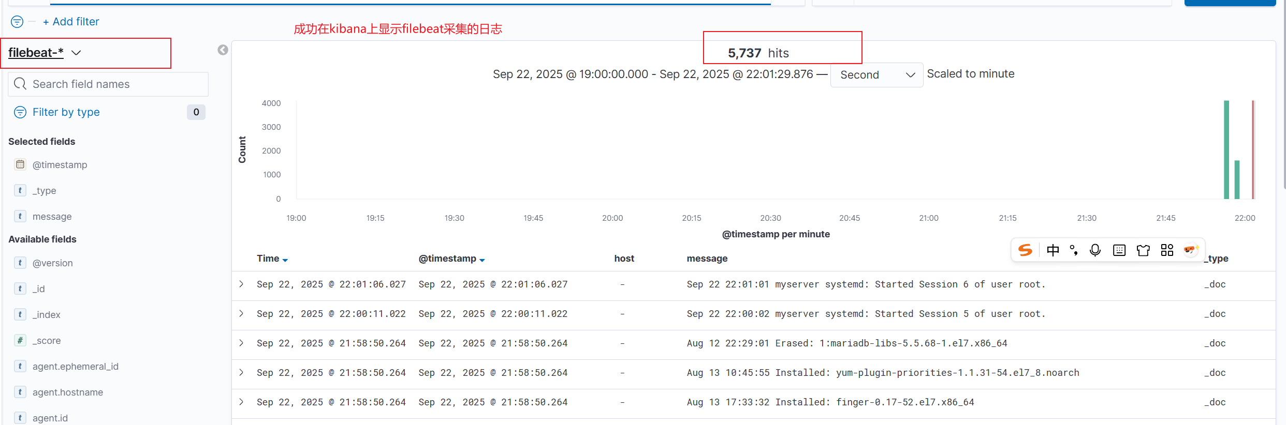Select @version in available fields

point(52,263)
